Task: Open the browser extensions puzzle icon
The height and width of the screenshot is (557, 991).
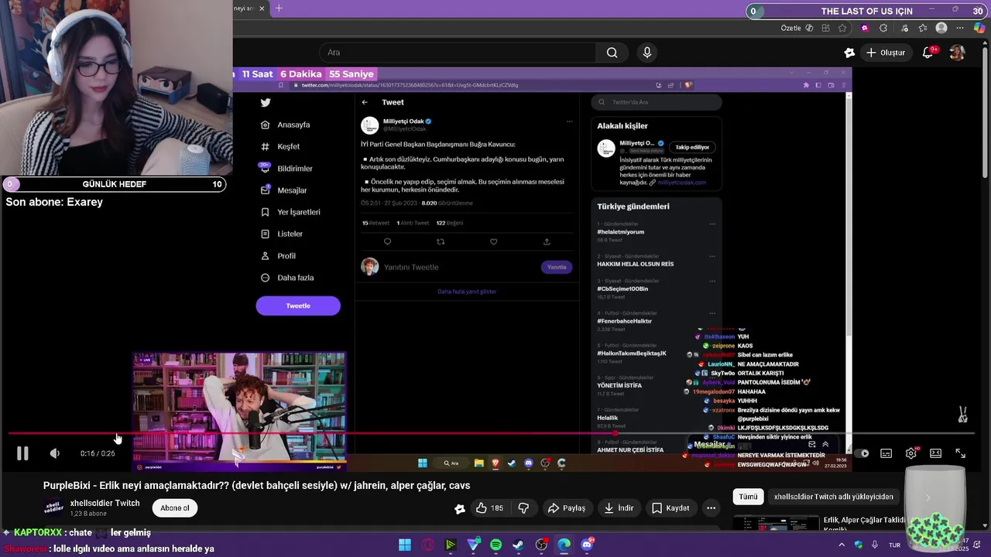Action: tap(883, 28)
